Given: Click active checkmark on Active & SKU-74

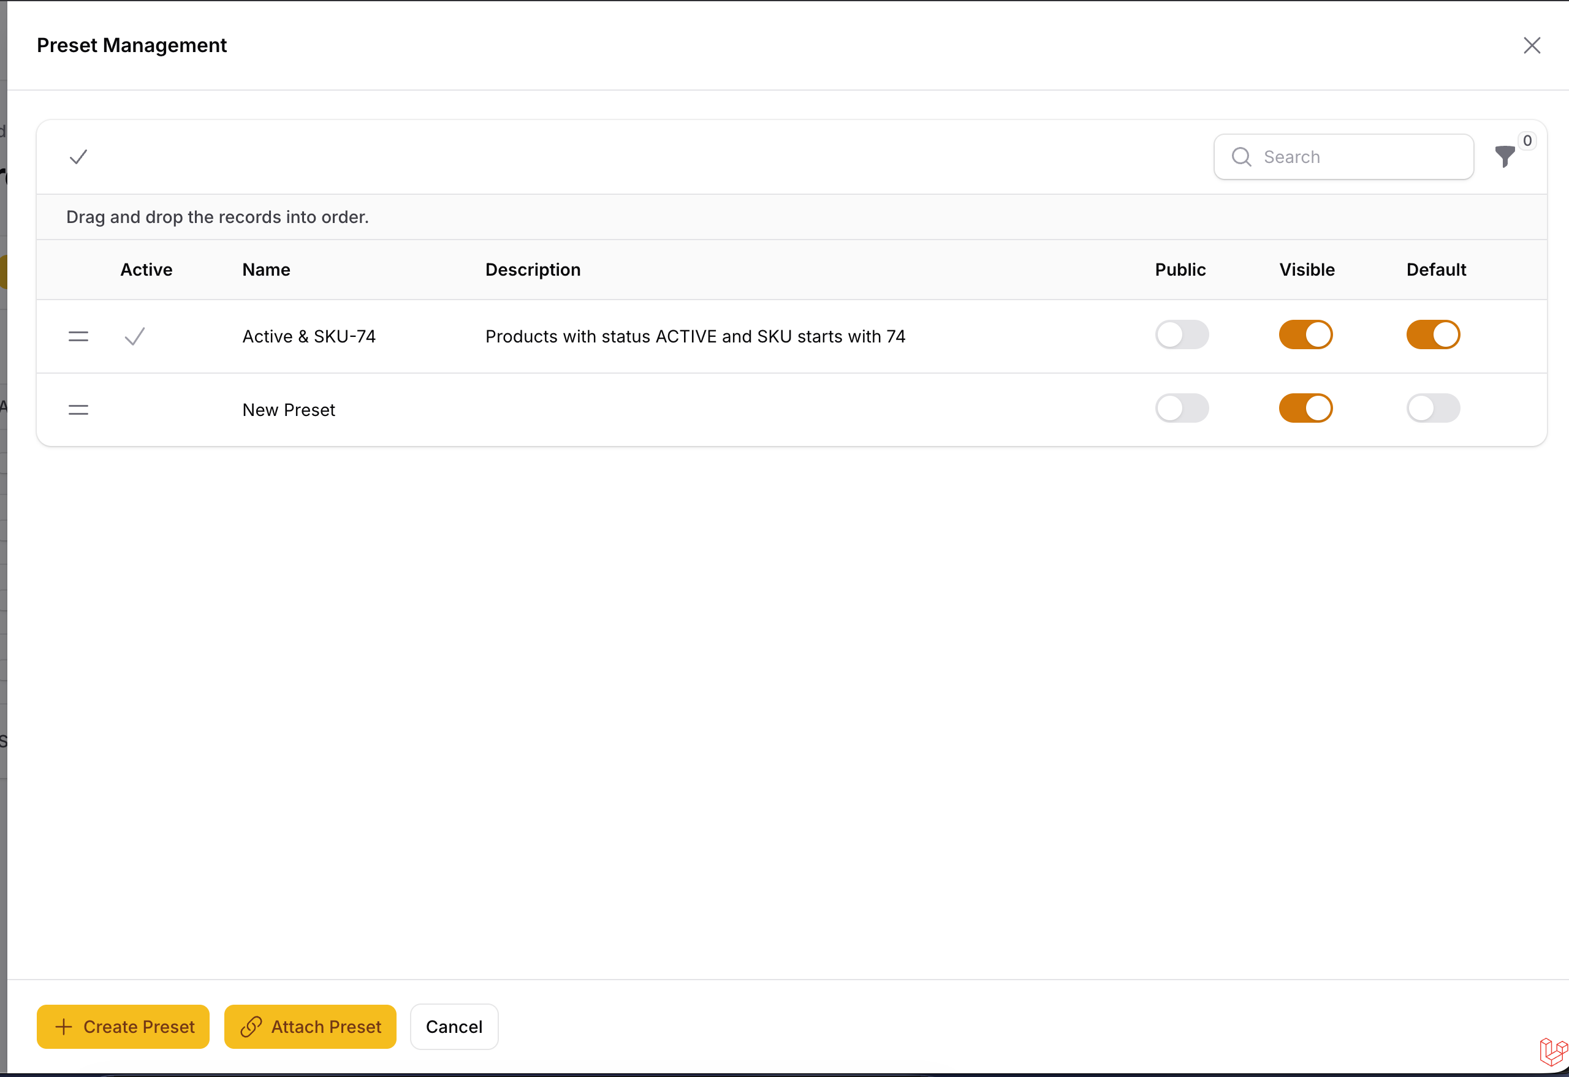Looking at the screenshot, I should click(135, 336).
